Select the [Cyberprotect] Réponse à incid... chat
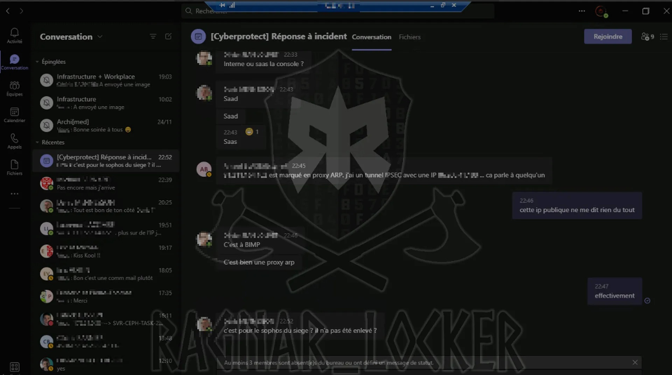672x375 pixels. point(106,161)
